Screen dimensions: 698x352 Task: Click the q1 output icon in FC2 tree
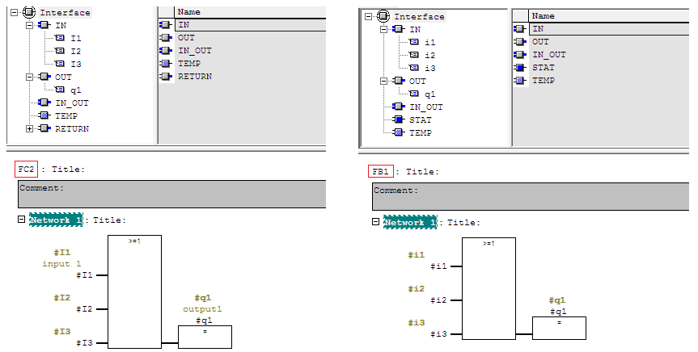(x=60, y=90)
